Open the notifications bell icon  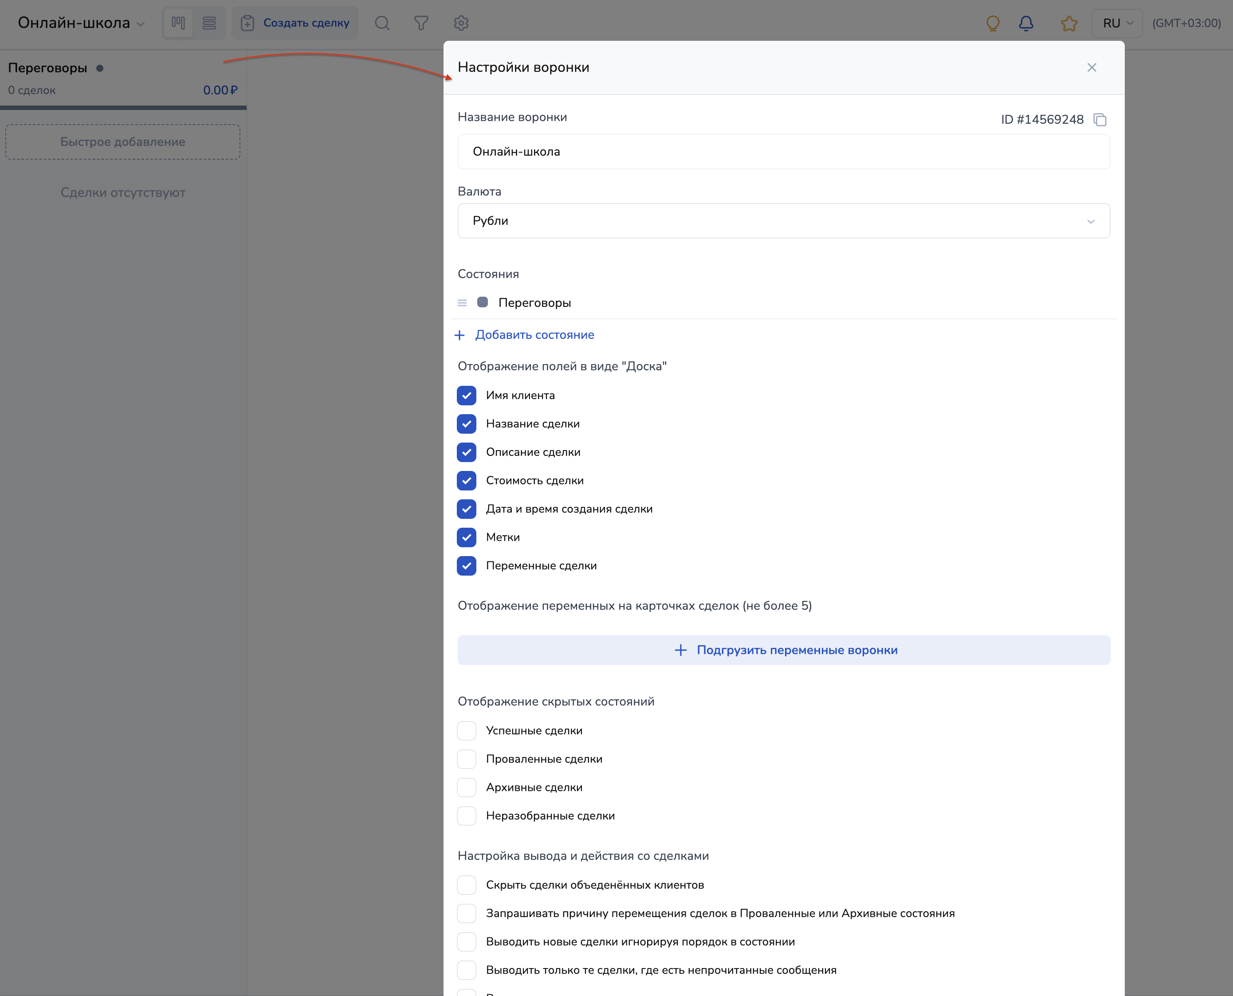pyautogui.click(x=1026, y=23)
